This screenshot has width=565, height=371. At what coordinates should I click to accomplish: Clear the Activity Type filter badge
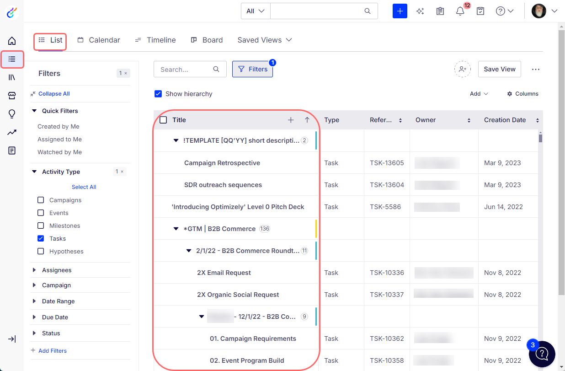120,172
